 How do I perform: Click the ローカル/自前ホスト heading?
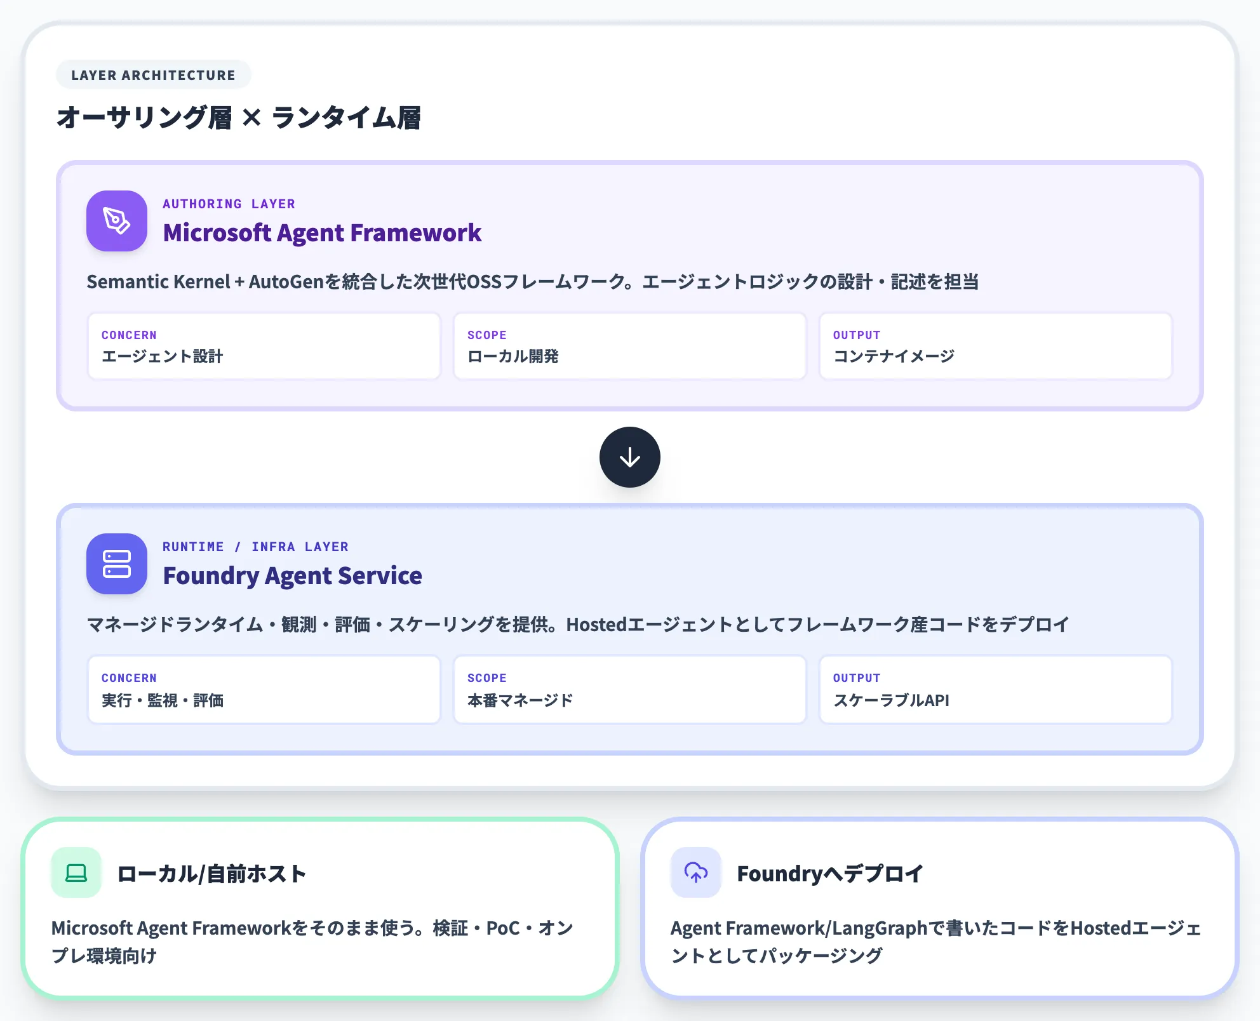pos(211,874)
